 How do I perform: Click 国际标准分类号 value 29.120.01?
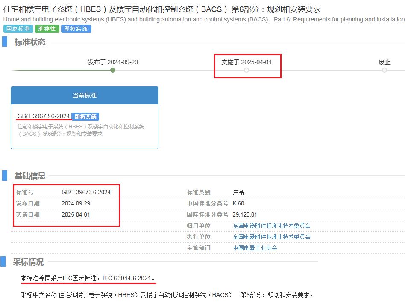(245, 214)
